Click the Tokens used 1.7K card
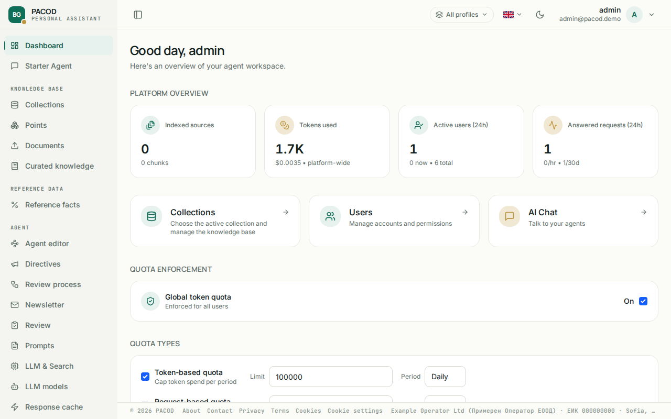671x419 pixels. click(x=327, y=141)
